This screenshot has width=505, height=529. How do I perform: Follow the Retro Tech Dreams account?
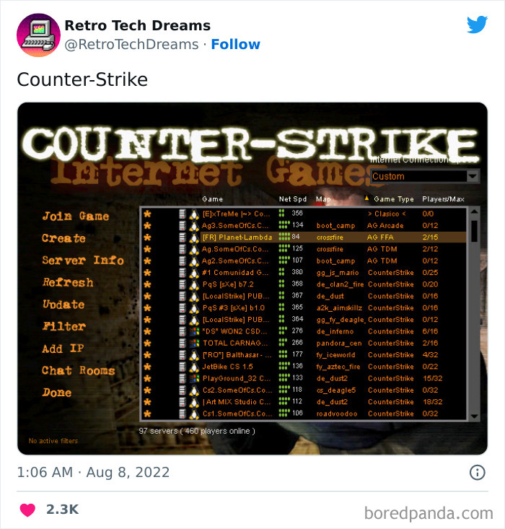[x=235, y=44]
